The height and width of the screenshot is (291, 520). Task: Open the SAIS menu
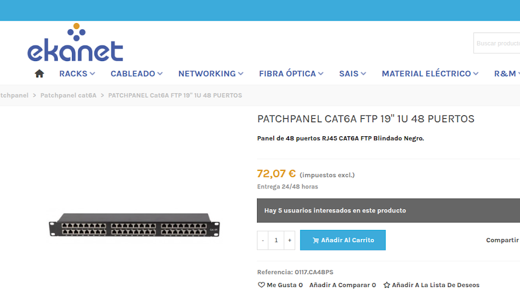[x=352, y=73]
